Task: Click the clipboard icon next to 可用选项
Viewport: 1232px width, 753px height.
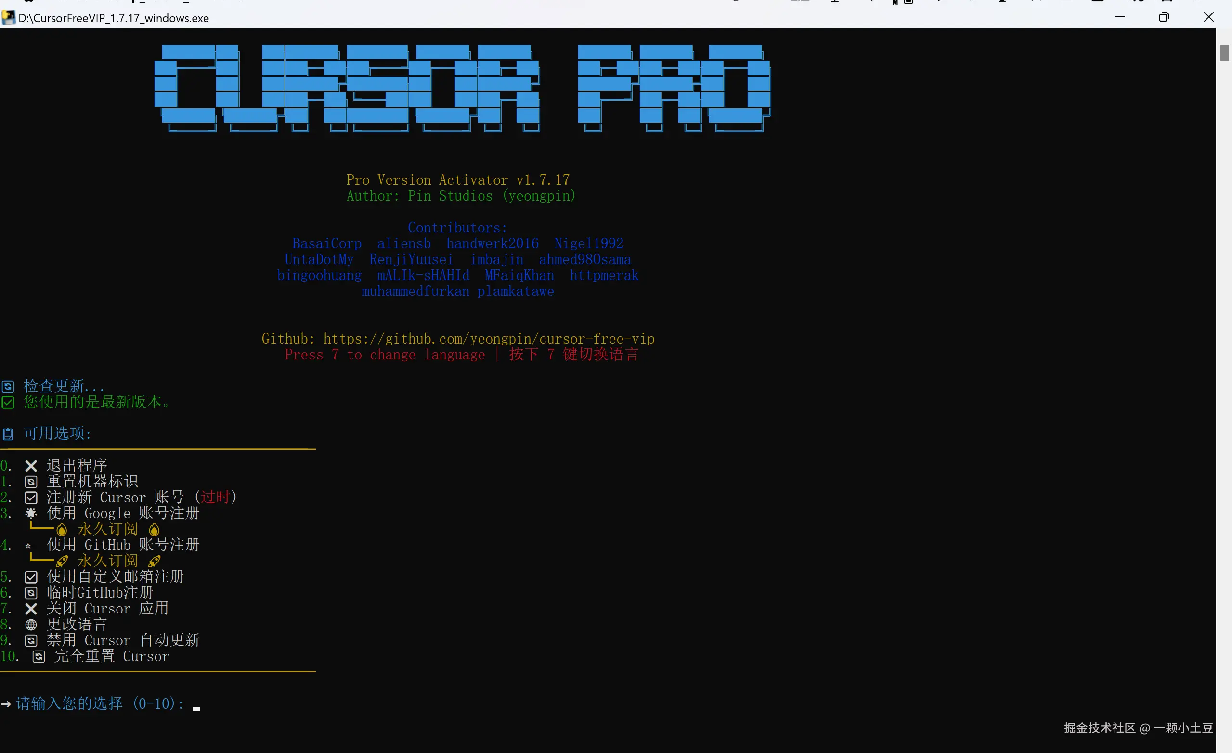Action: click(8, 434)
